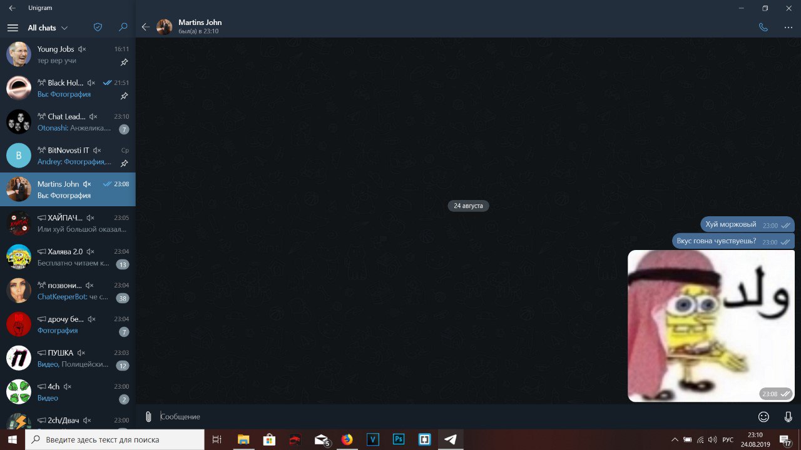Go back with Unigram title arrow
This screenshot has width=801, height=450.
[12, 8]
